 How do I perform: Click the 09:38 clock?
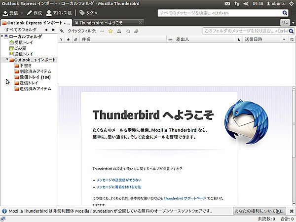258,3
